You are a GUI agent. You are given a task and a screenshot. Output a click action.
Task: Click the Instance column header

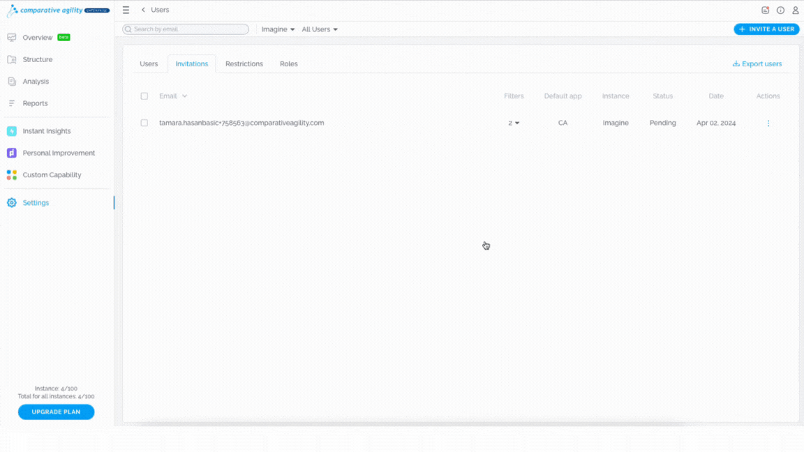616,96
